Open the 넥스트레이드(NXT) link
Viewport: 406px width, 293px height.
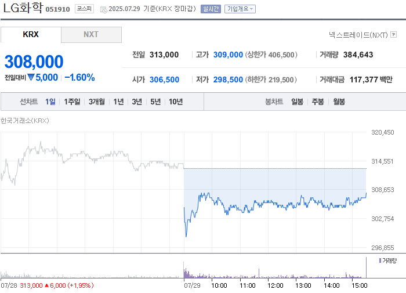(x=358, y=35)
